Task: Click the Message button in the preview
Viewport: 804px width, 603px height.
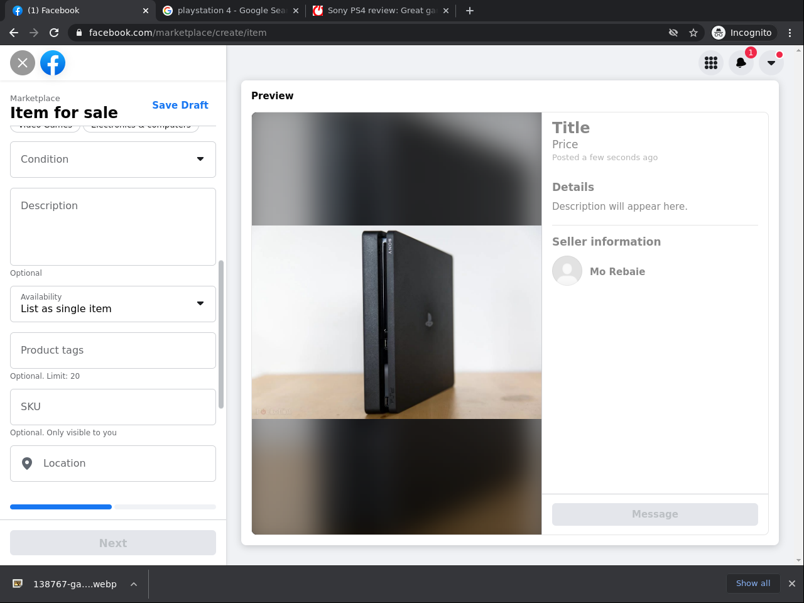Action: tap(655, 514)
